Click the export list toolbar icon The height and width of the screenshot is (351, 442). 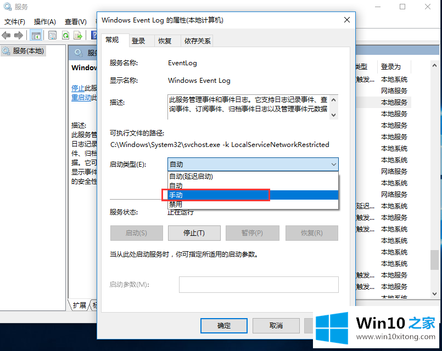tap(77, 36)
